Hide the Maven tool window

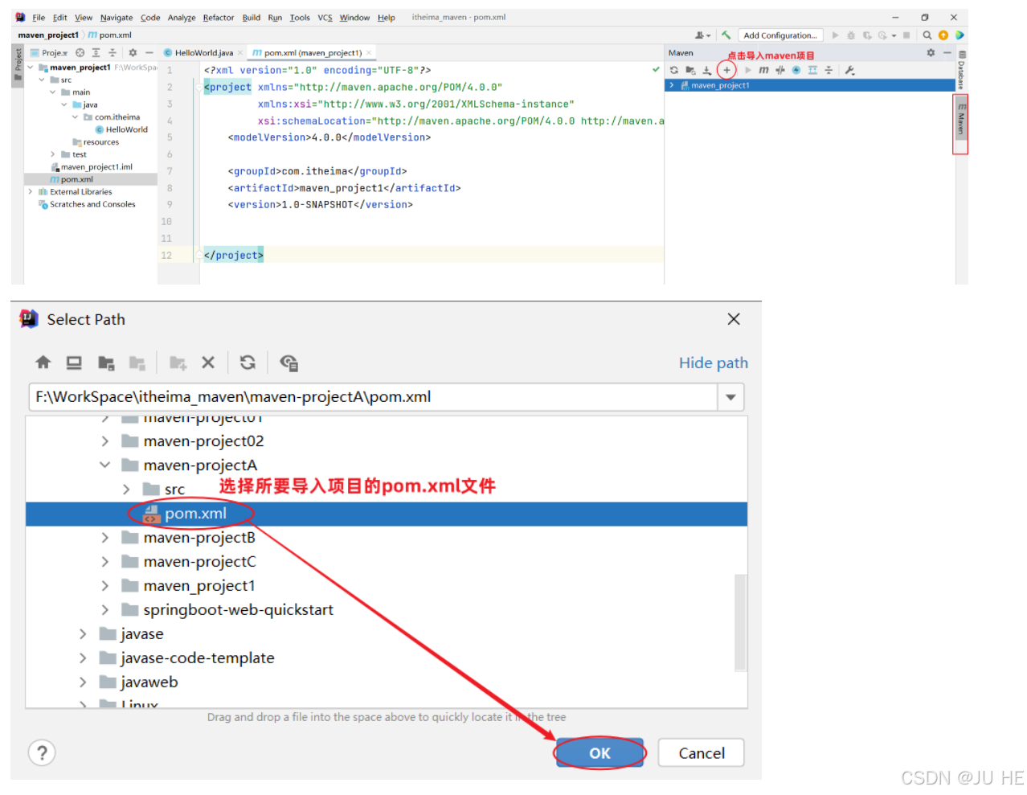click(947, 52)
